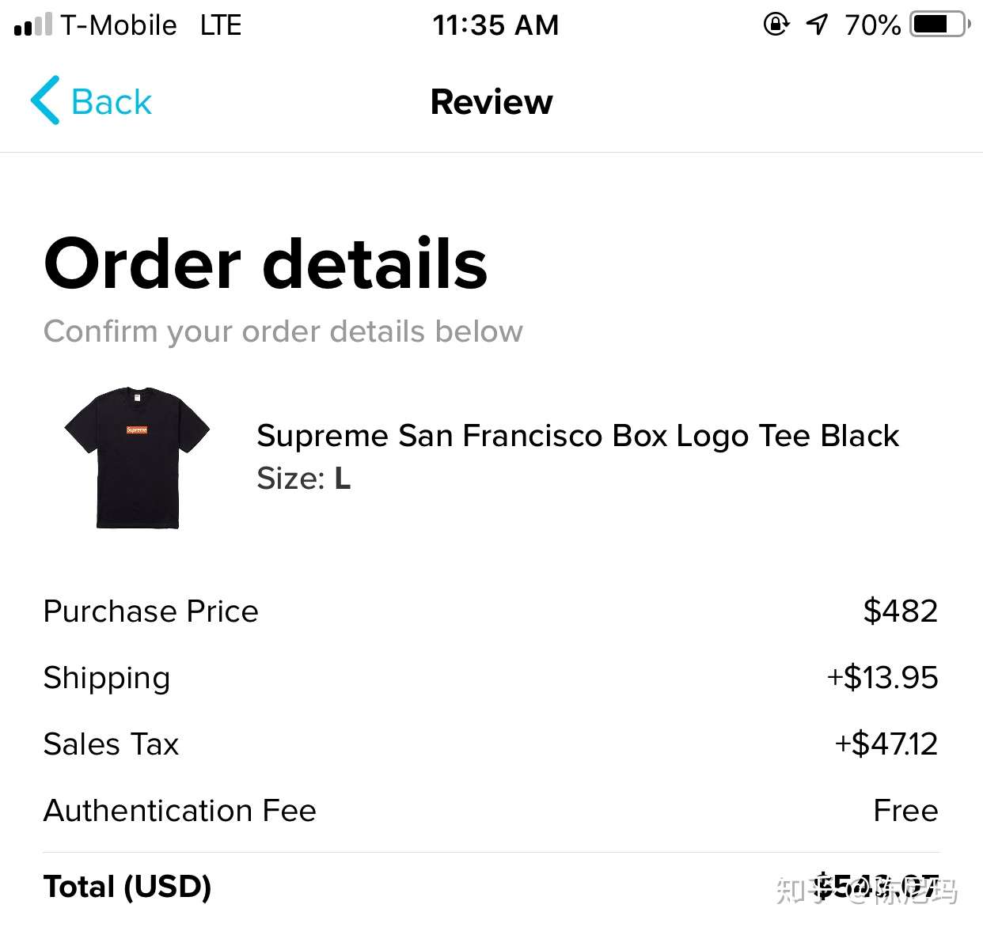Tap the Back chevron arrow
The image size is (983, 931).
click(x=45, y=100)
